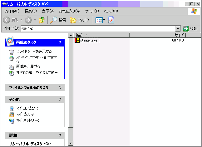Click the slideshow task icon
202x147 pixels.
tap(12, 52)
